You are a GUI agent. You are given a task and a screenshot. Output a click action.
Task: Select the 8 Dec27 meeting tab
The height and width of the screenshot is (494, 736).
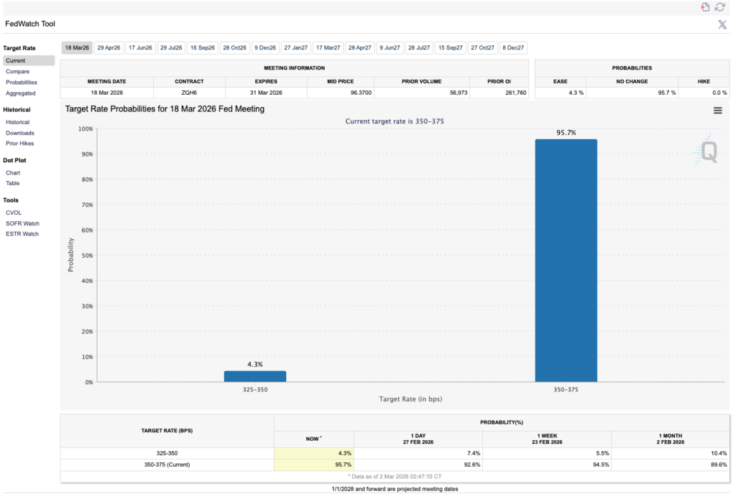pyautogui.click(x=513, y=48)
